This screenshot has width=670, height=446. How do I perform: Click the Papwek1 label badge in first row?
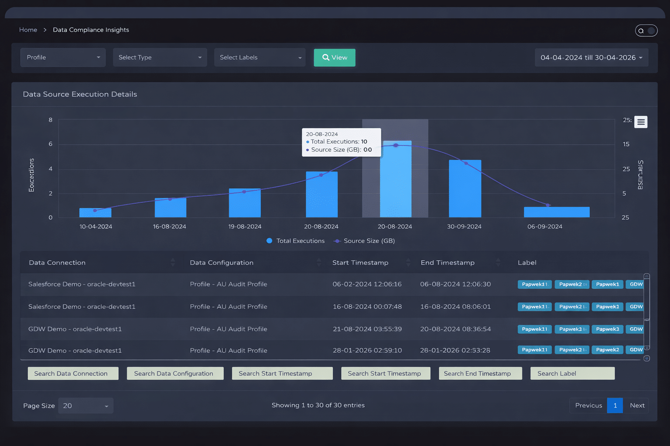click(x=607, y=284)
